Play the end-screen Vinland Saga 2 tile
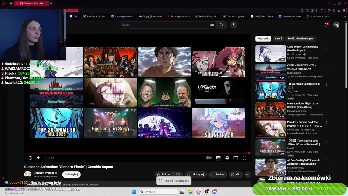 (110, 93)
